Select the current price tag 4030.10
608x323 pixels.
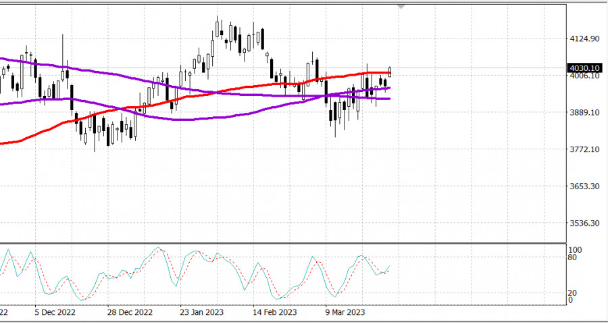click(585, 68)
